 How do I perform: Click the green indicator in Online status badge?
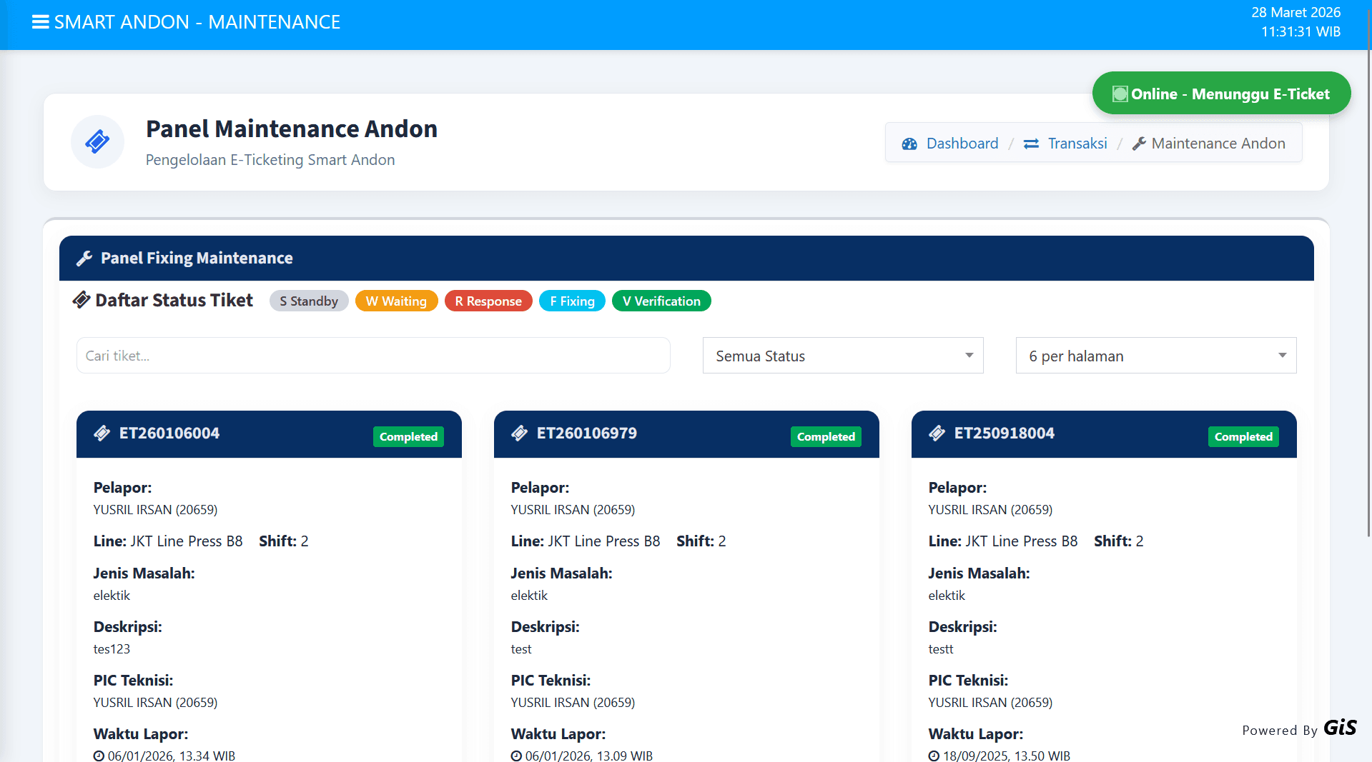pyautogui.click(x=1120, y=94)
